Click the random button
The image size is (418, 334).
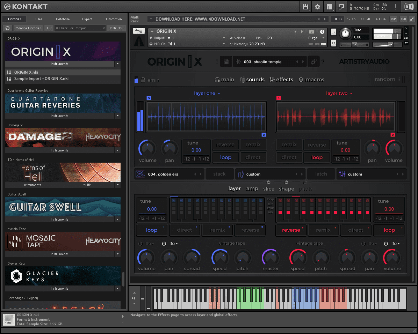(385, 79)
